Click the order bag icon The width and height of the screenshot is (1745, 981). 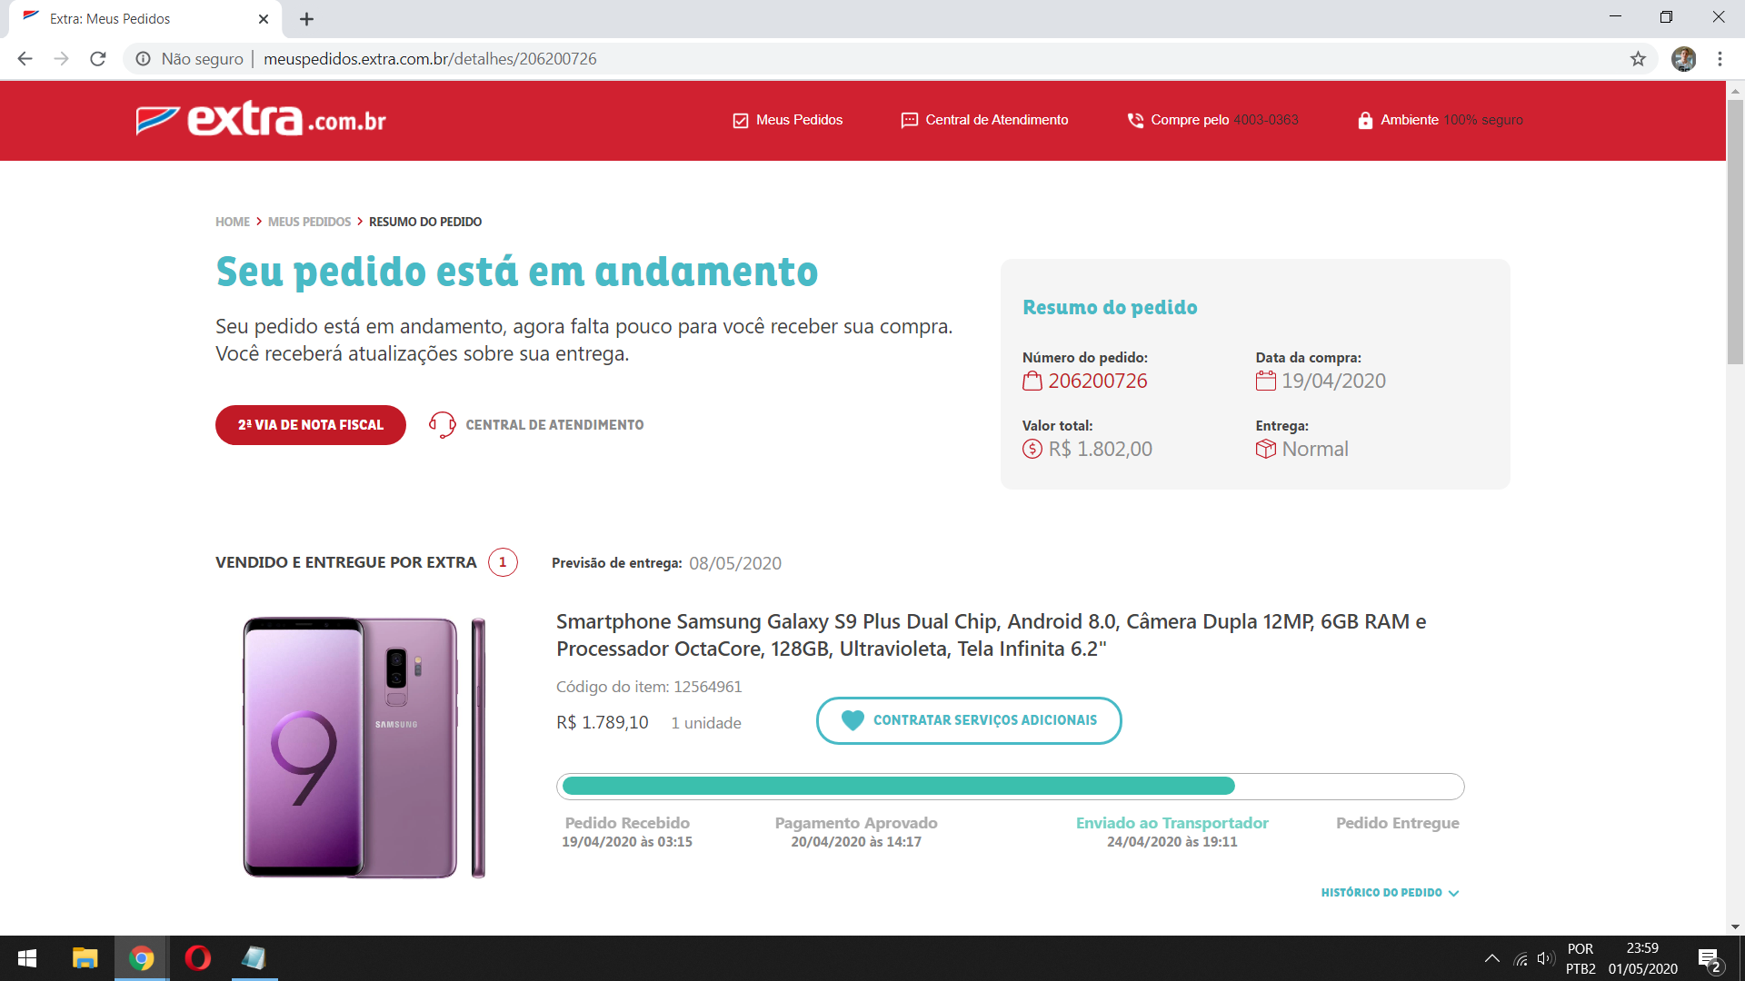click(1032, 381)
